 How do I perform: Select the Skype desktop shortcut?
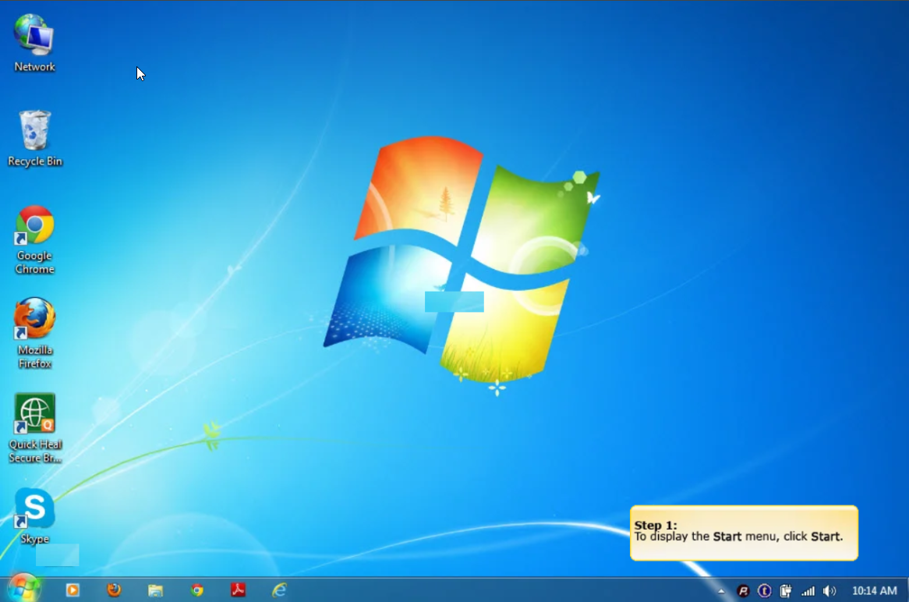34,509
